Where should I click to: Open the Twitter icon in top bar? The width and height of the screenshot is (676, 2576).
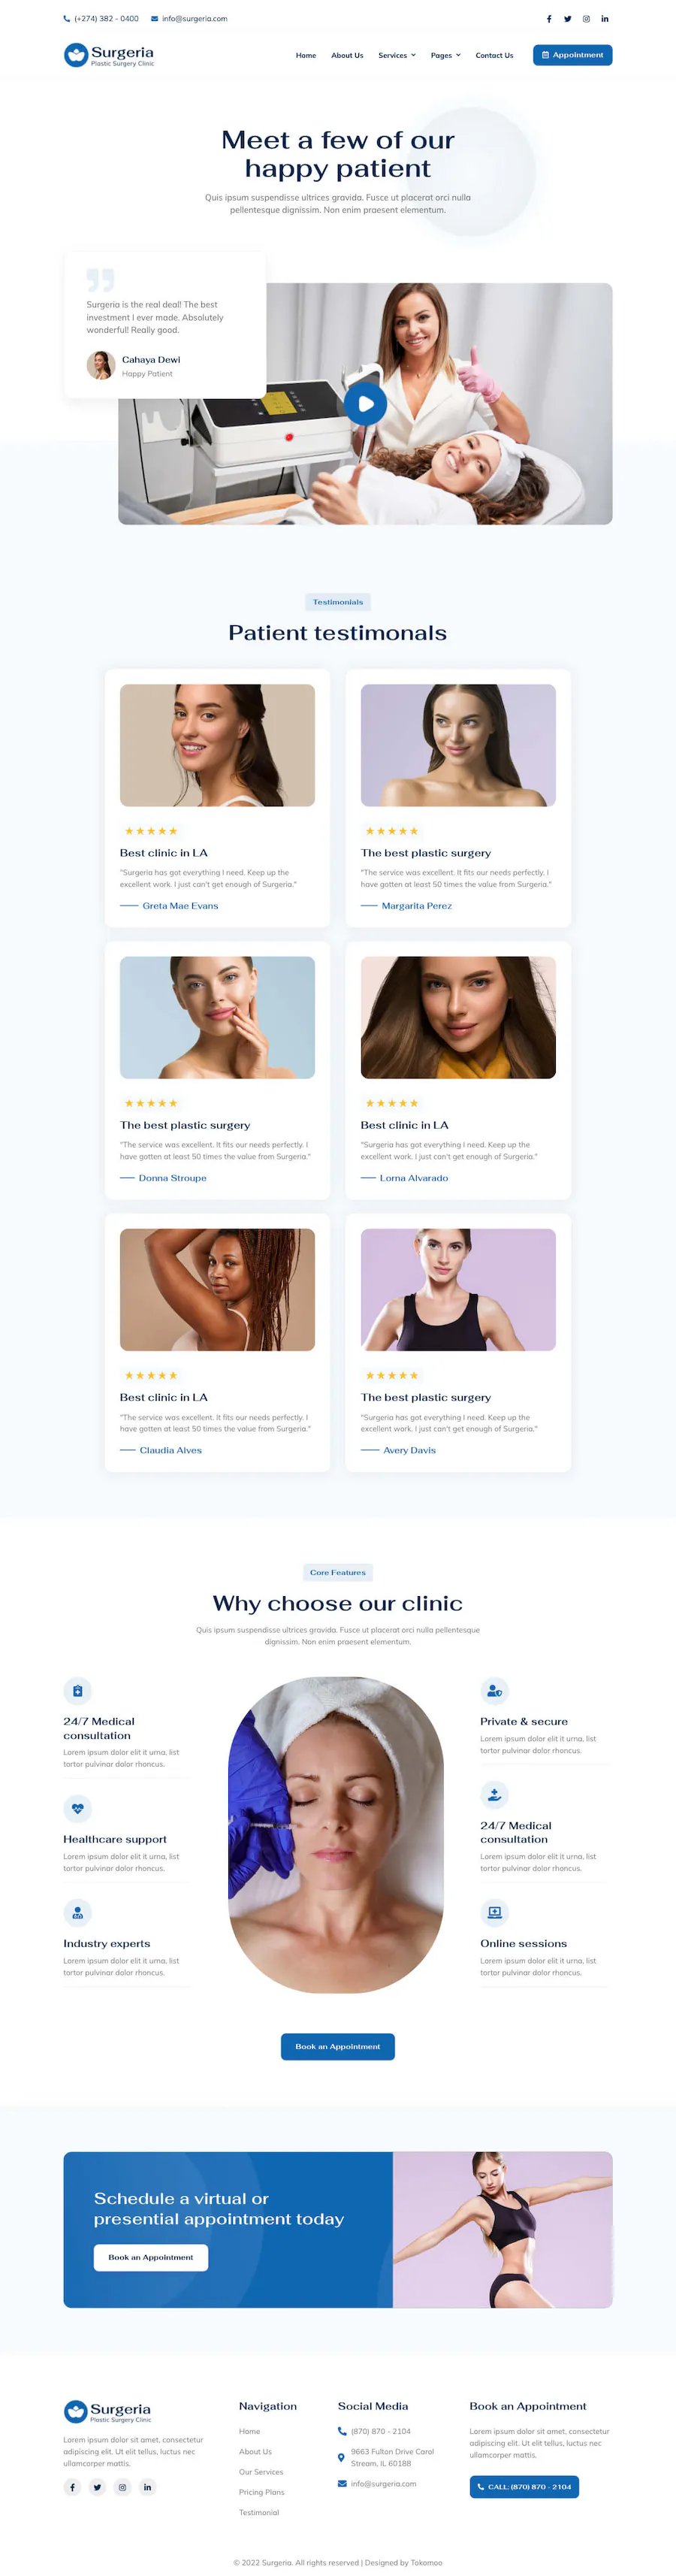coord(567,19)
